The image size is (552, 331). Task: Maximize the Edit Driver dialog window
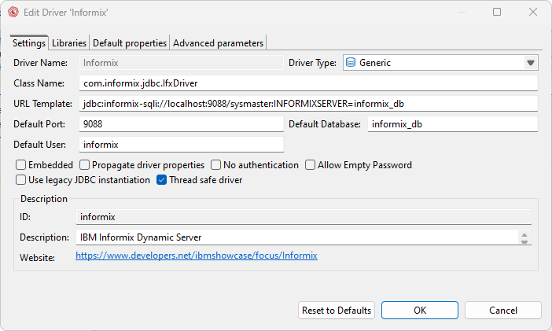(x=497, y=12)
